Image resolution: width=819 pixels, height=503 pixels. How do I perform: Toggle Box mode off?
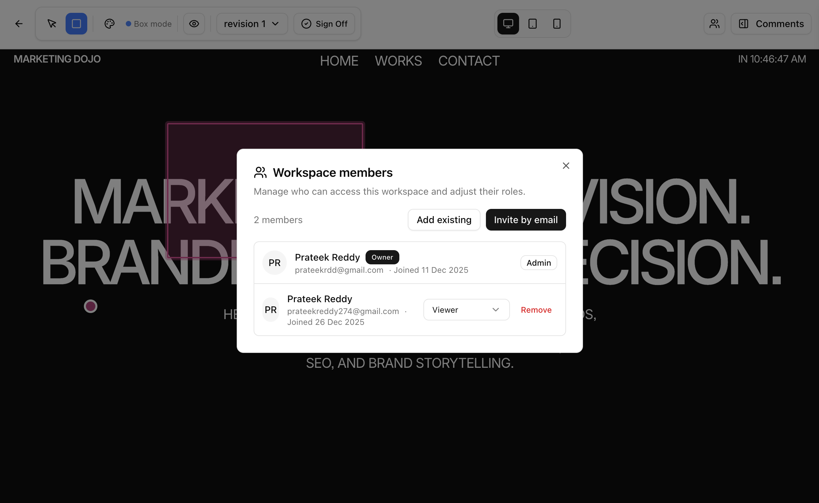149,23
